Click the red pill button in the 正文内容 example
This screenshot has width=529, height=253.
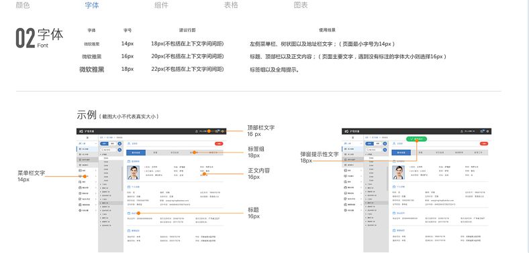tap(219, 144)
